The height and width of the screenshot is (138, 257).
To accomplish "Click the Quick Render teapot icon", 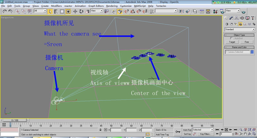I will pos(244,12).
